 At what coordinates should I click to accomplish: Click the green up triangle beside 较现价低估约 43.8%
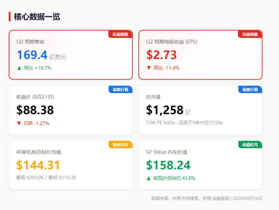click(x=148, y=178)
